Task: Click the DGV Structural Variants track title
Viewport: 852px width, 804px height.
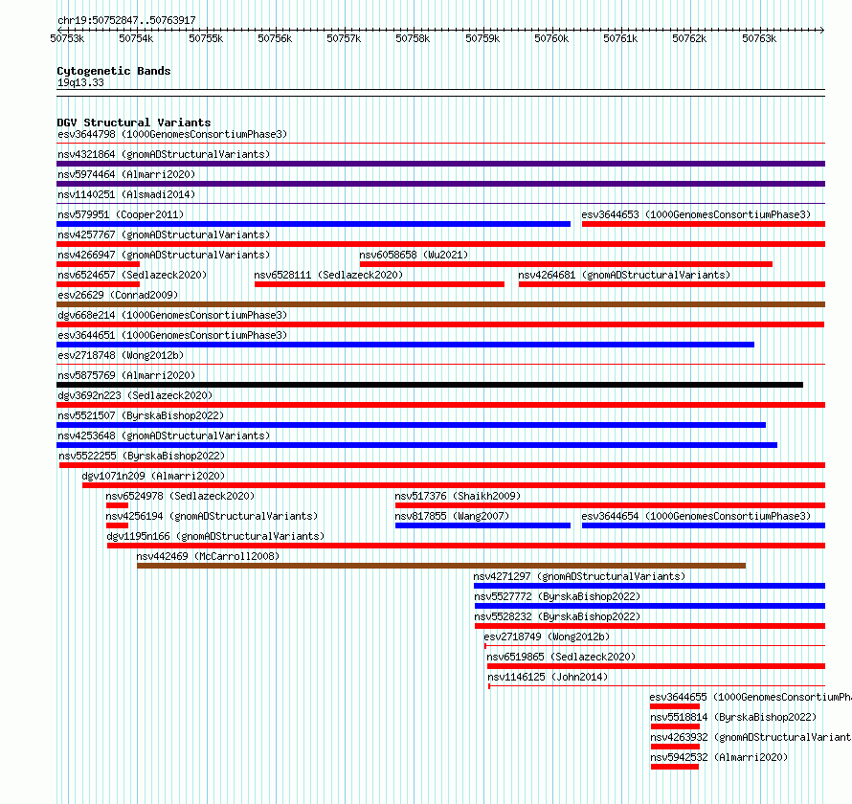Action: [x=134, y=123]
